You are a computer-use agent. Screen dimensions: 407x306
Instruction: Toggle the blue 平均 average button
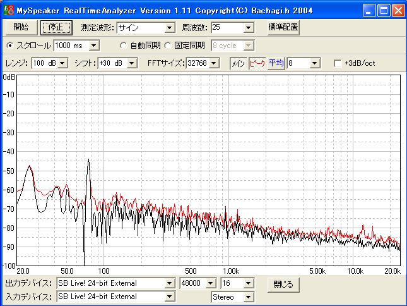coord(276,63)
